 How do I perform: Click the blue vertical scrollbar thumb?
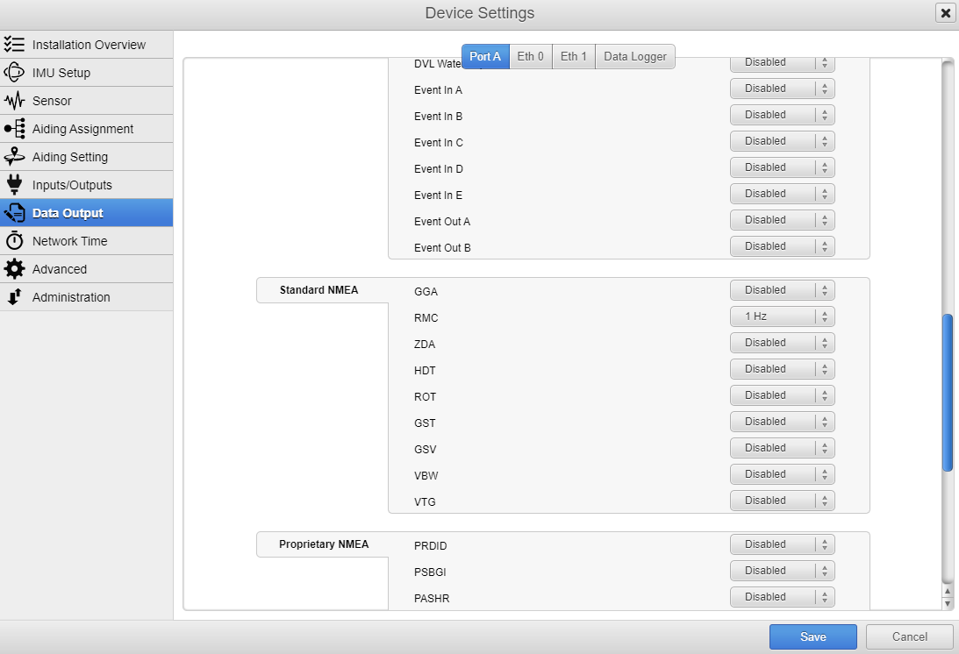point(947,392)
